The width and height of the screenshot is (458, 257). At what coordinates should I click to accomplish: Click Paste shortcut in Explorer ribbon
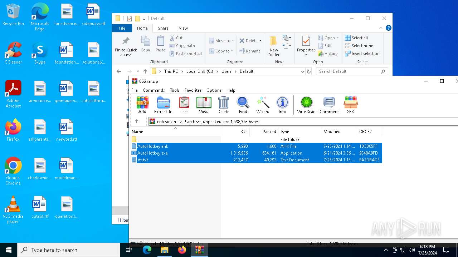[x=186, y=54]
